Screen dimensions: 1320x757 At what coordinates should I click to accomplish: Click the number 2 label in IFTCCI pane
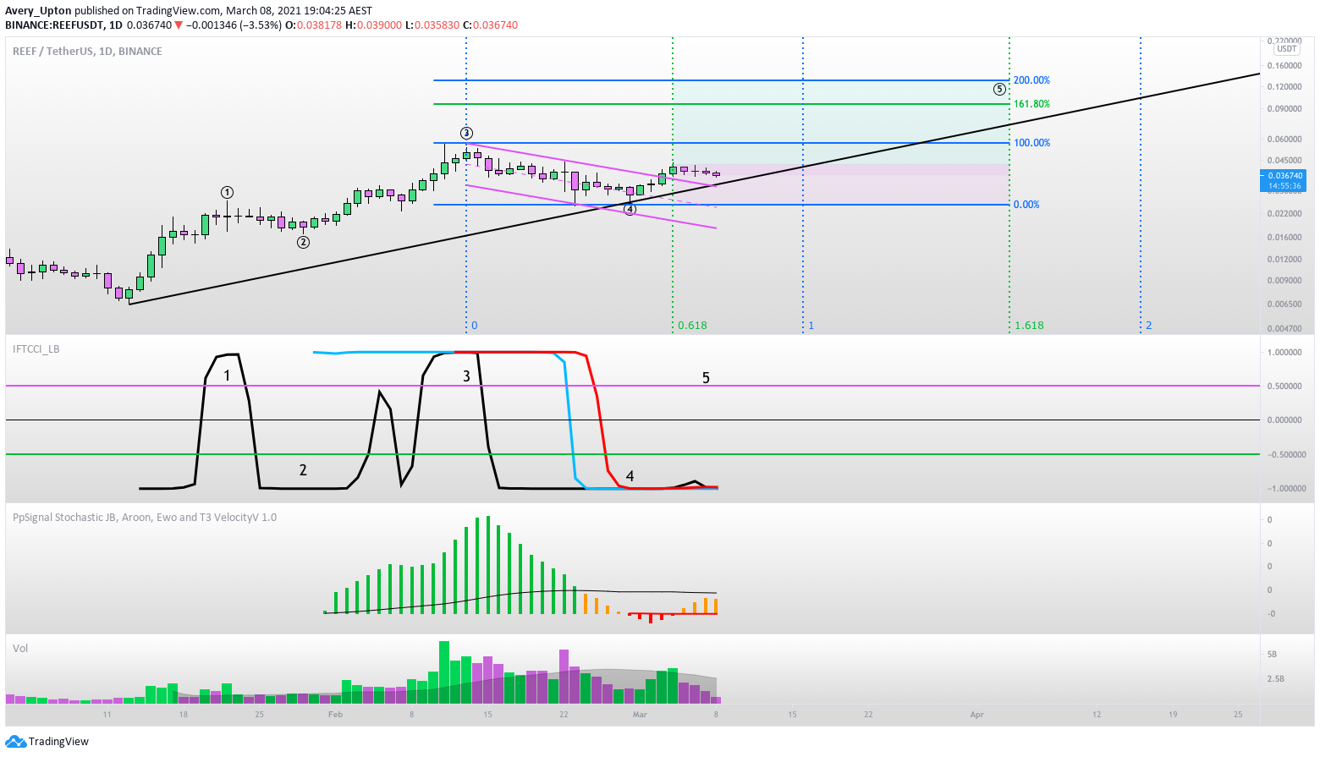point(303,470)
